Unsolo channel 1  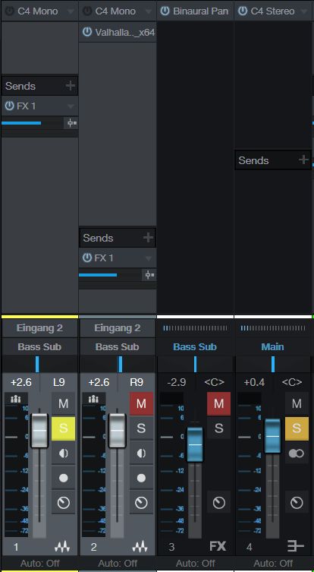(x=64, y=428)
